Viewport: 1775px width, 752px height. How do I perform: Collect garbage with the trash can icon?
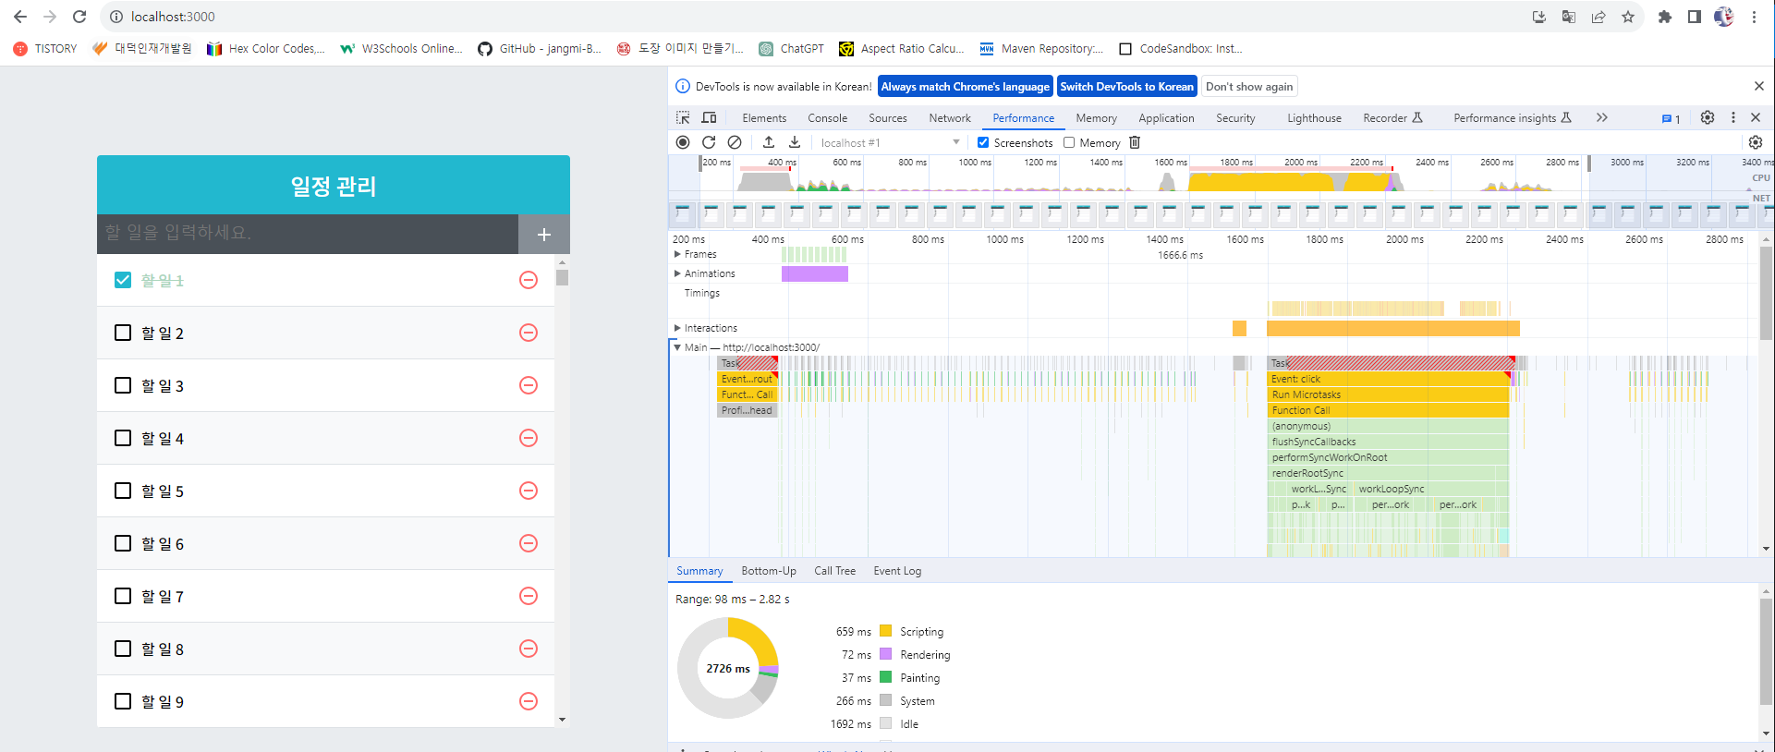1135,142
